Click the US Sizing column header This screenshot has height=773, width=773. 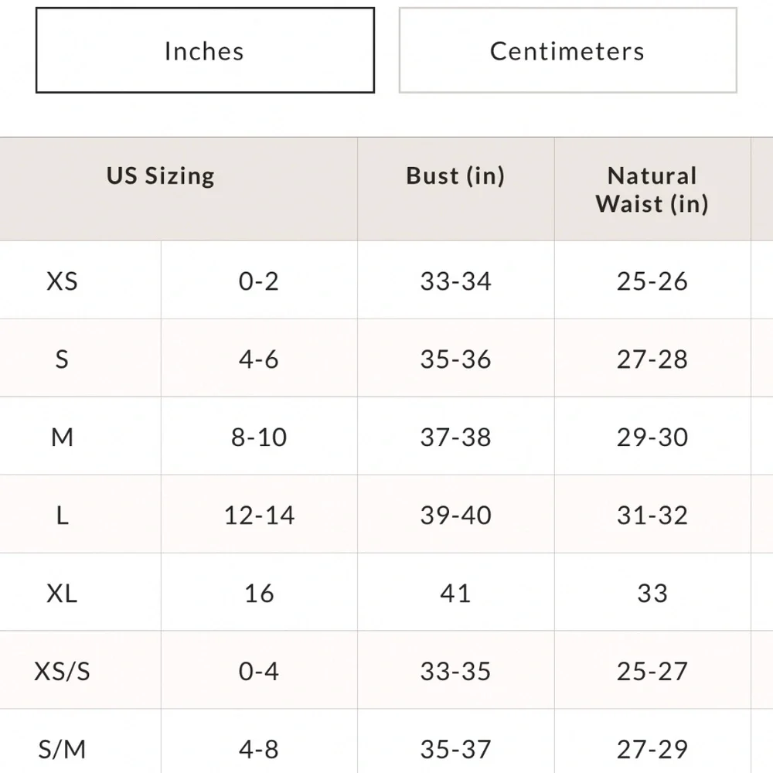pyautogui.click(x=161, y=175)
